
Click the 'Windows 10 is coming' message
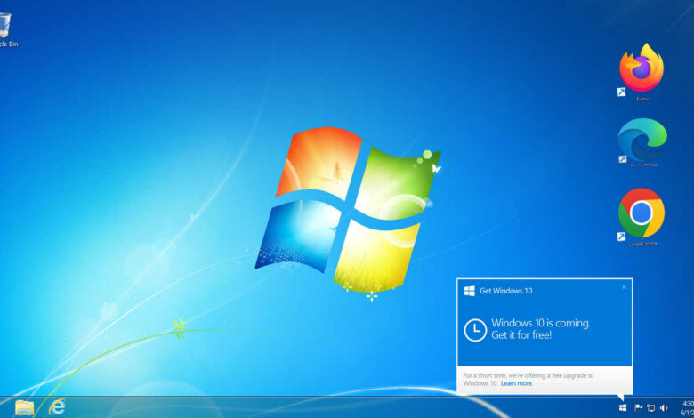point(540,329)
